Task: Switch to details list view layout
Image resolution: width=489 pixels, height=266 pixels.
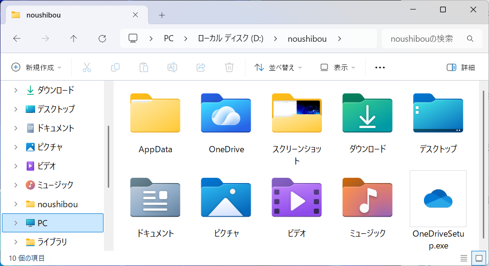Action: coord(464,258)
